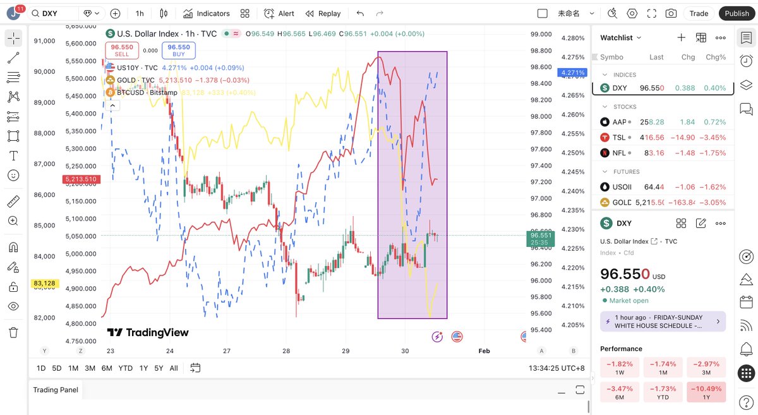Open the Trading Panel tab
The height and width of the screenshot is (415, 758).
pyautogui.click(x=56, y=390)
